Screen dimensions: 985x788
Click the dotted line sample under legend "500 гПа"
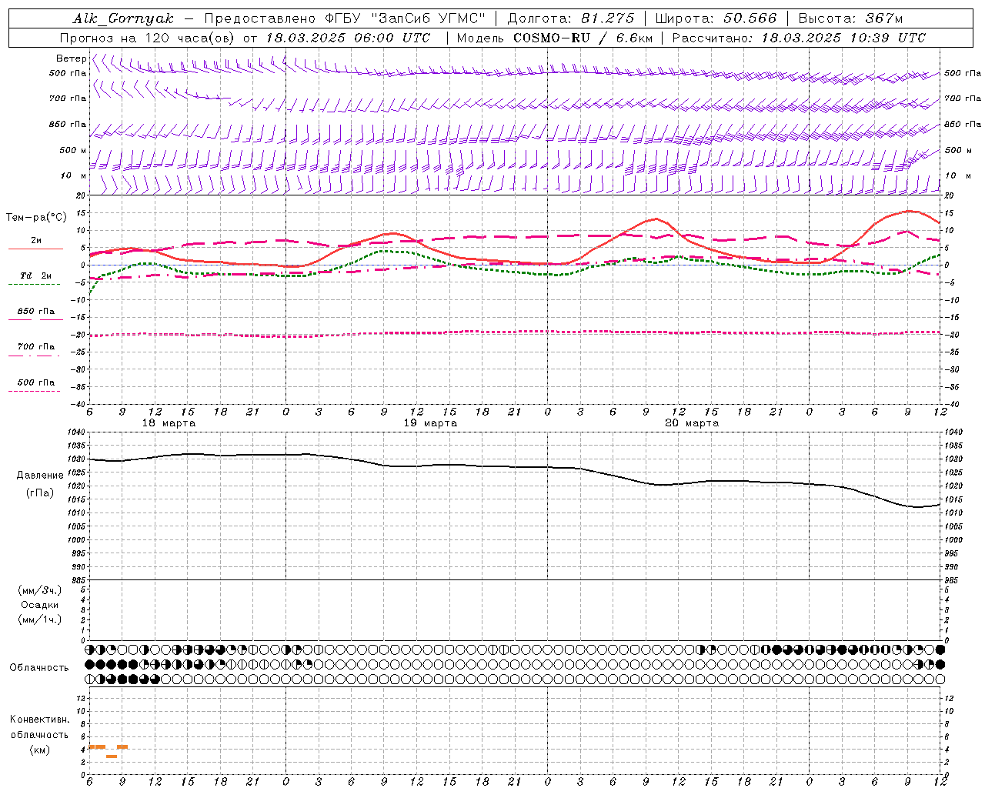35,392
